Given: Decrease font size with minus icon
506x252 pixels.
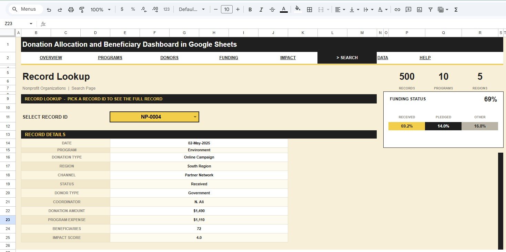Looking at the screenshot, I should (216, 9).
